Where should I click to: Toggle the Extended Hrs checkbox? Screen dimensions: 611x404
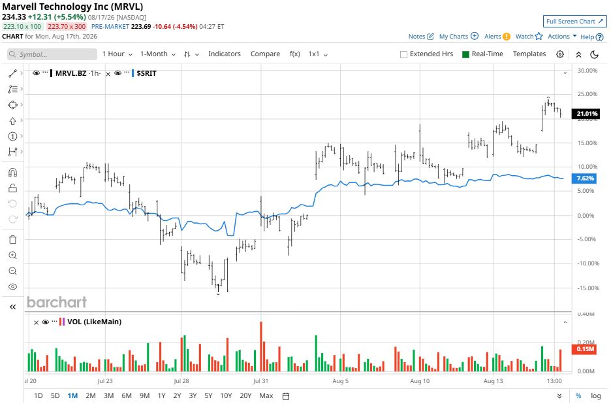tap(403, 54)
